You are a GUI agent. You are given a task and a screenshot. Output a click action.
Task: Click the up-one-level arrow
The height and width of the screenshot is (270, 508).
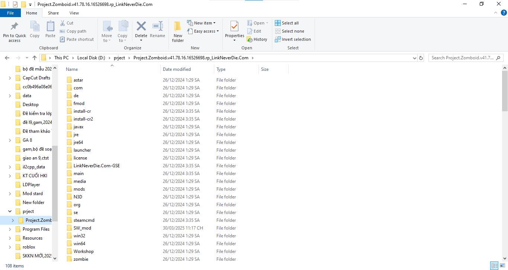pos(34,57)
